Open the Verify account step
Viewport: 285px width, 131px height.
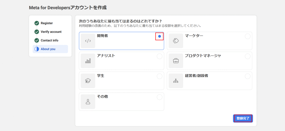coord(51,32)
